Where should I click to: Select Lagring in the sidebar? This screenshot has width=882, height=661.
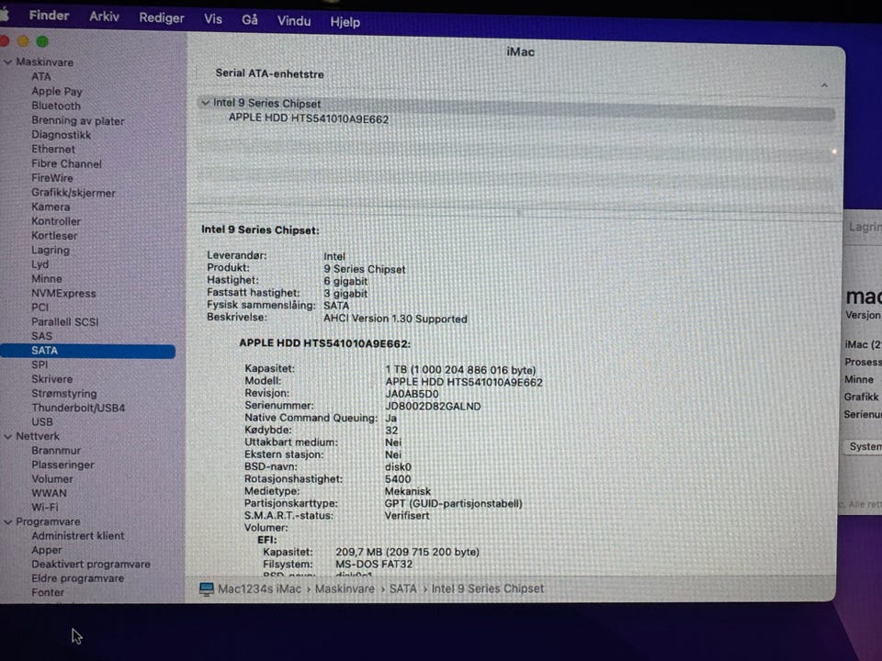coord(50,250)
